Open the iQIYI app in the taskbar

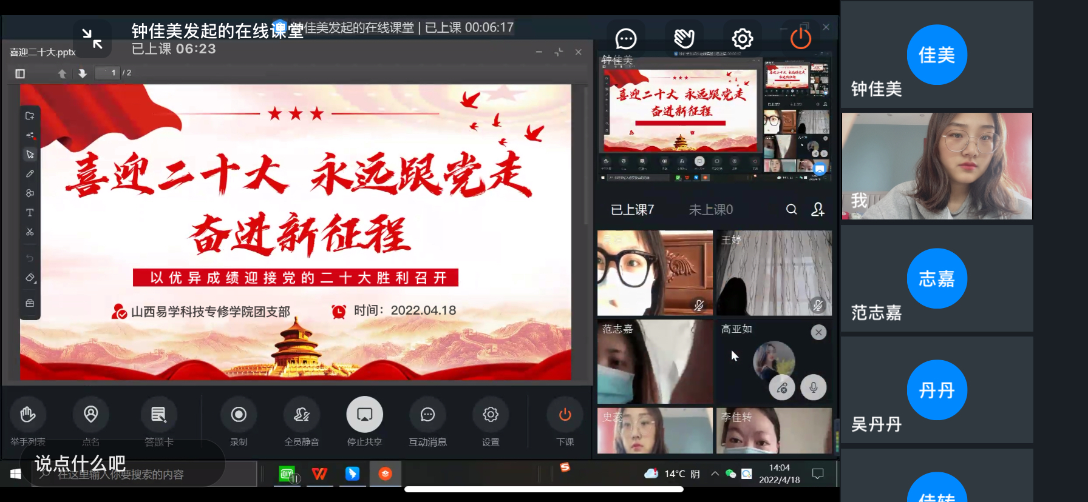coord(287,474)
